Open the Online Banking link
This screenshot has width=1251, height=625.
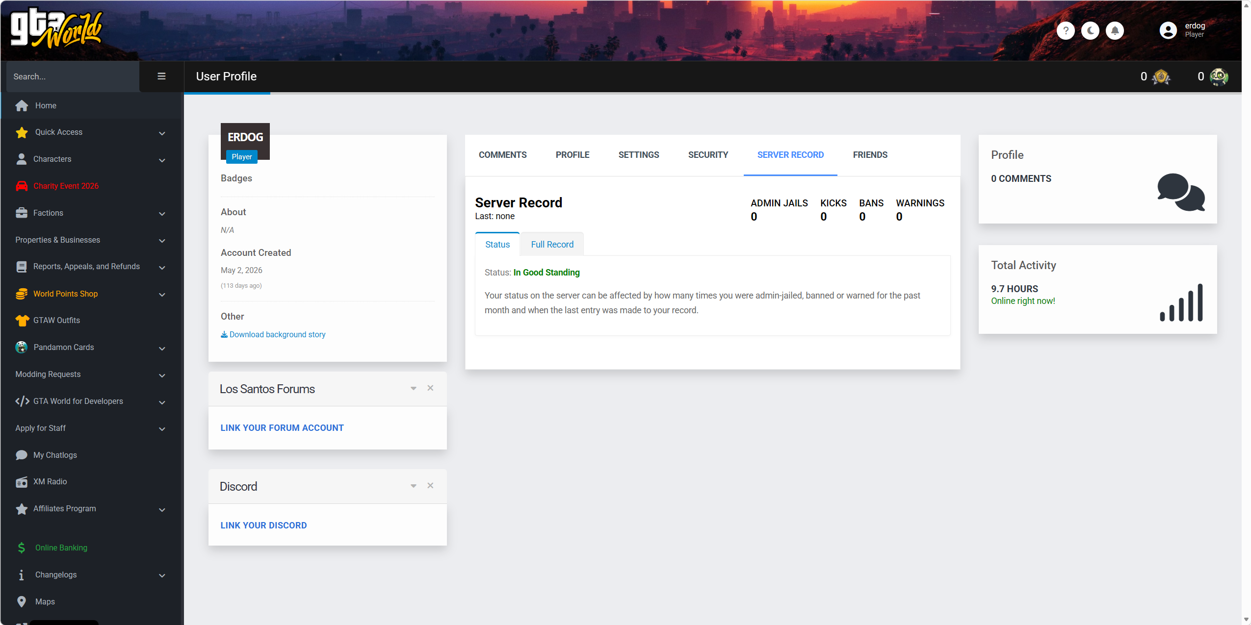(x=61, y=548)
